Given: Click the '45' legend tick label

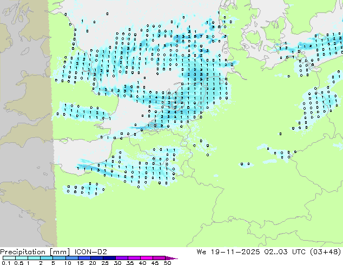Looking at the screenshot, I should pos(155,263).
